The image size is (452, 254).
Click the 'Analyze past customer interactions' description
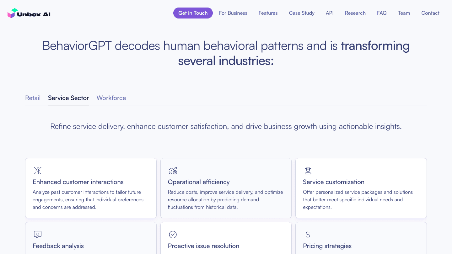point(88,199)
